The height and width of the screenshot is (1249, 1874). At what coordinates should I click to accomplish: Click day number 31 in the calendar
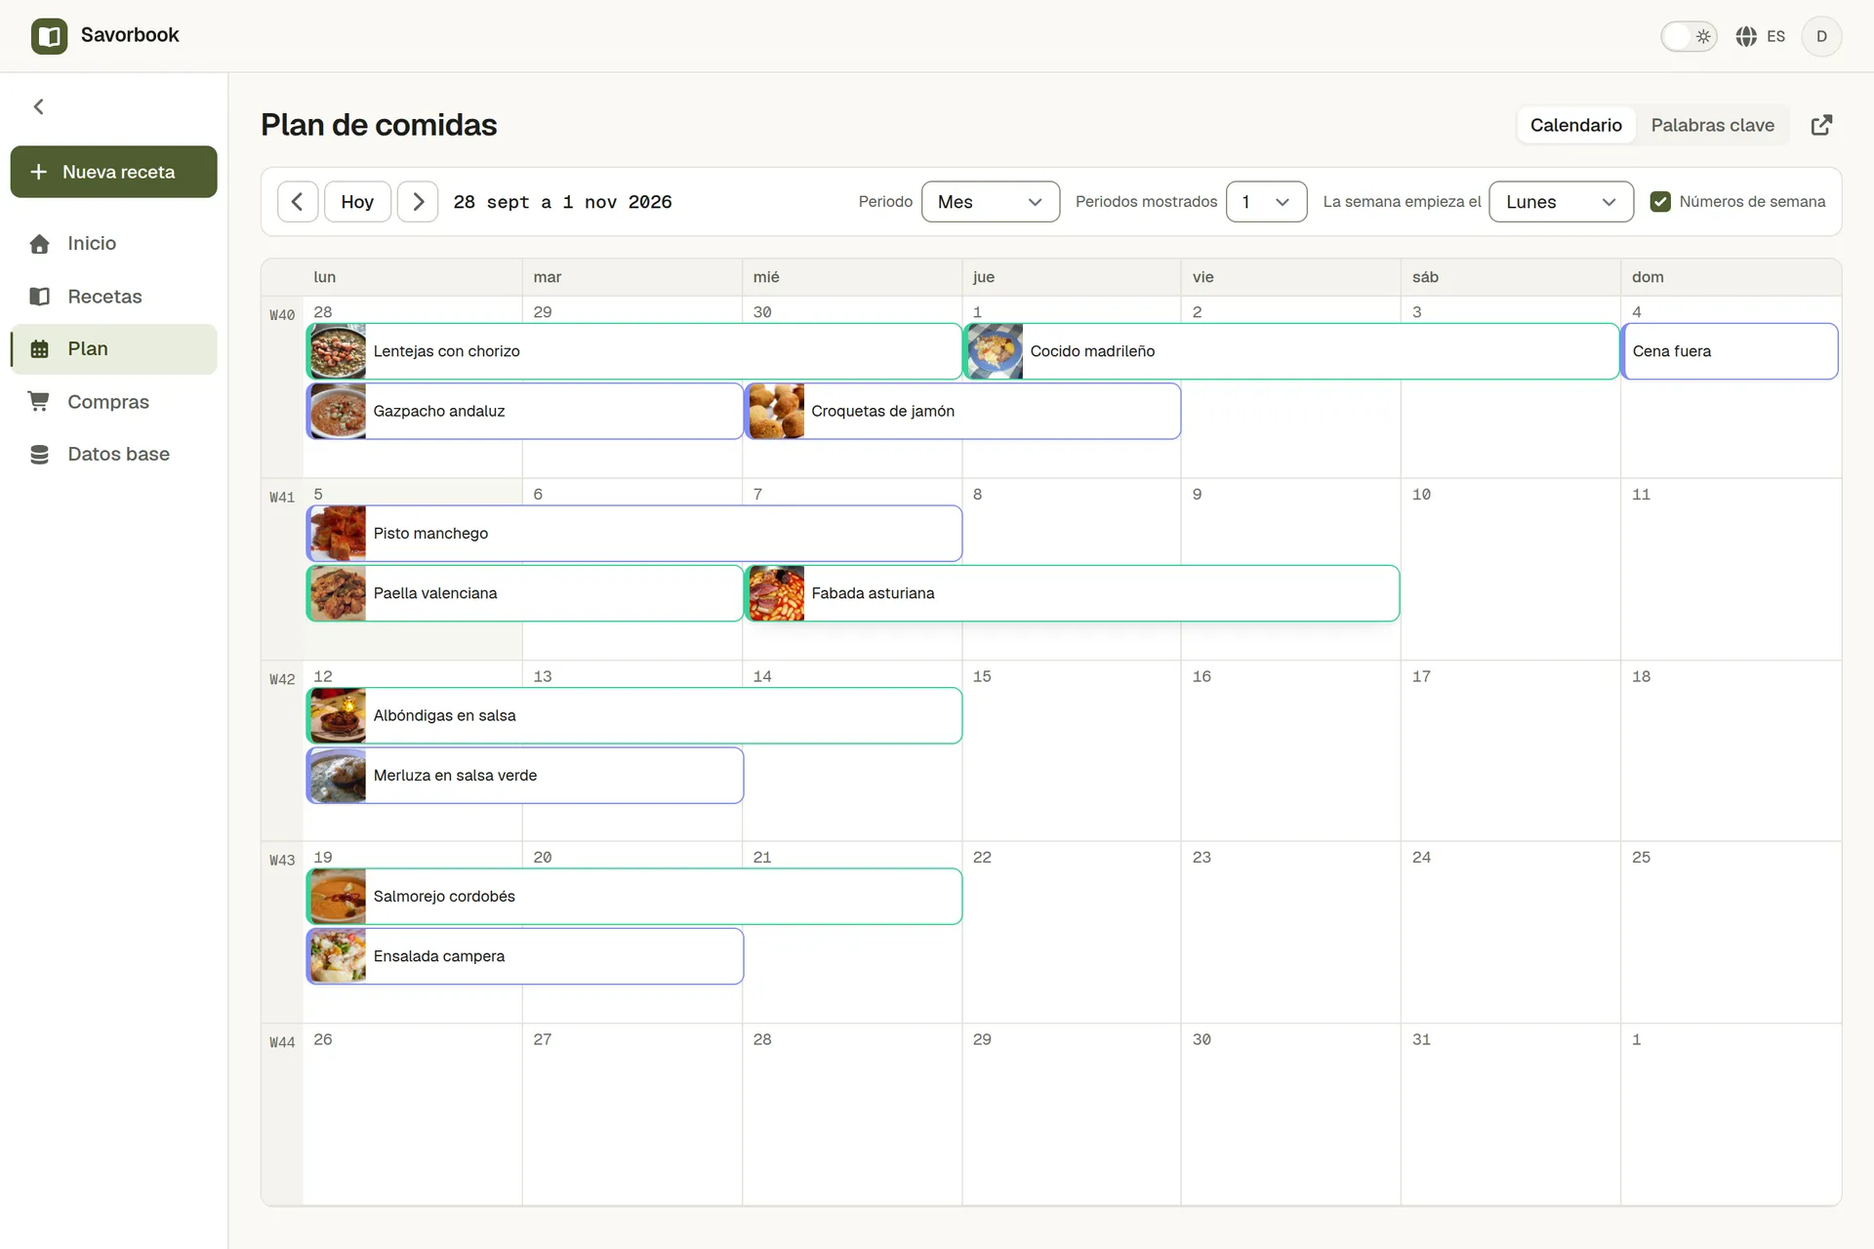(1421, 1040)
